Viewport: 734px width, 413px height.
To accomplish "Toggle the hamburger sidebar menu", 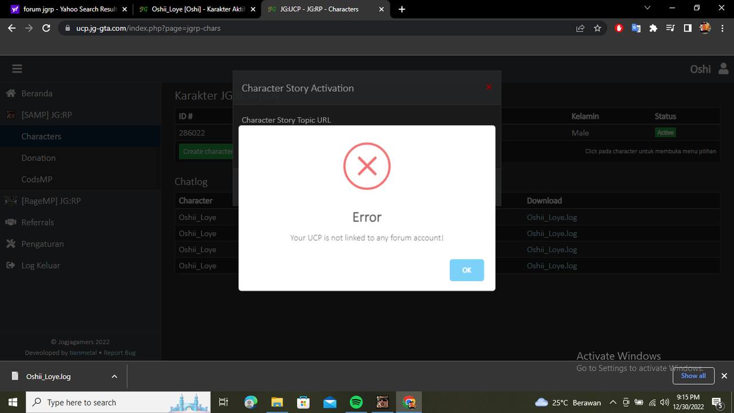I will click(17, 69).
